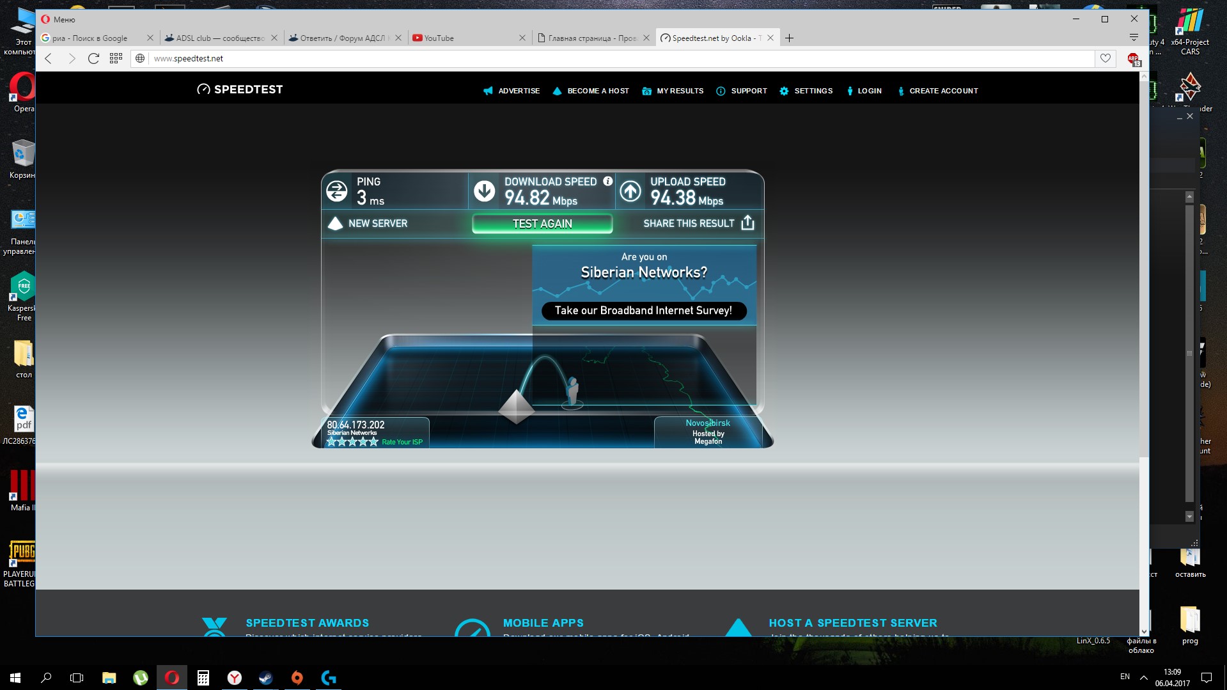This screenshot has height=690, width=1227.
Task: Expand the tab menu icon under window controls
Action: click(1134, 38)
